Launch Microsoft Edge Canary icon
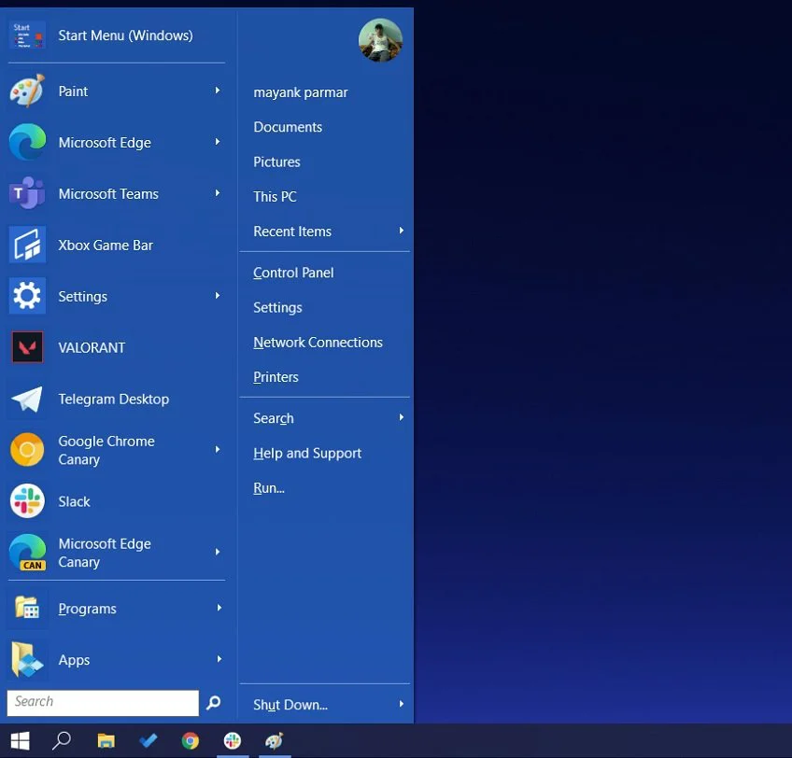 click(27, 553)
